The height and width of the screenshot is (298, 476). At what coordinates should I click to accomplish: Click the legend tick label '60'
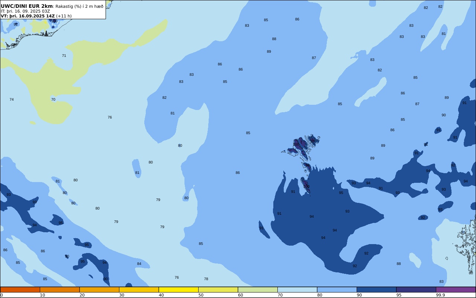tap(240, 295)
